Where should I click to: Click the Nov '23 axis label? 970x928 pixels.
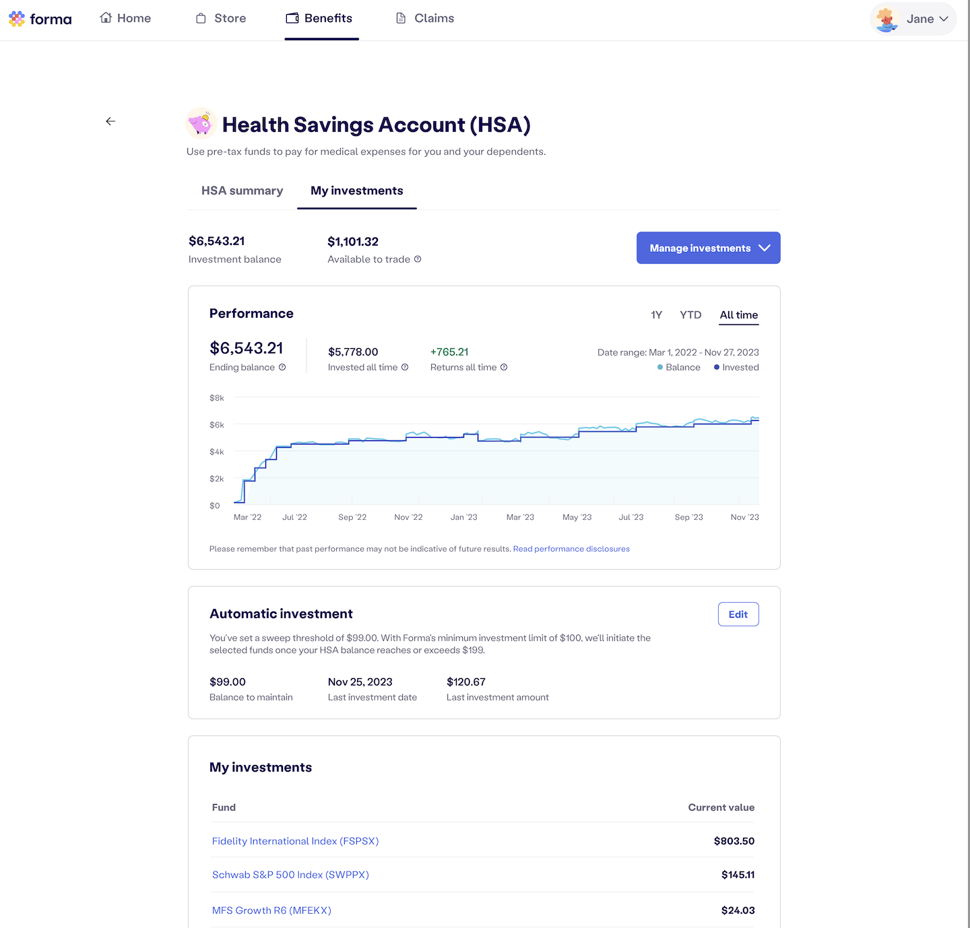[745, 517]
